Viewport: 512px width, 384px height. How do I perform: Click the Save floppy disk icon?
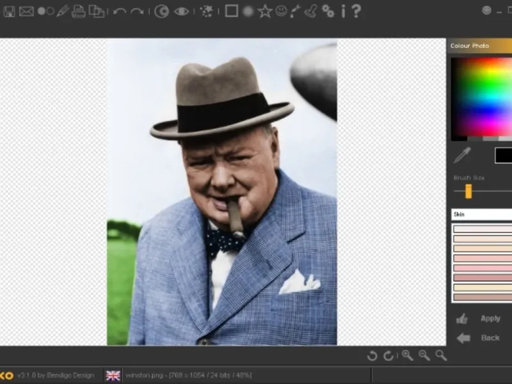[x=9, y=12]
